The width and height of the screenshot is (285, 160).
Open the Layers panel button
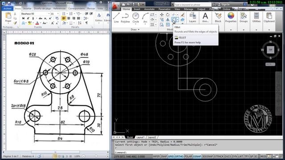[x=192, y=18]
